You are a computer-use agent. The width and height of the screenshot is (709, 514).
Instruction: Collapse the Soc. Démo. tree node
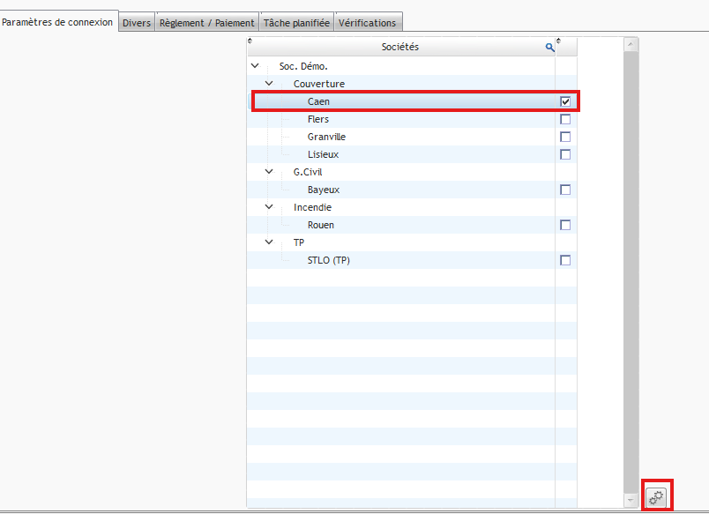[255, 66]
